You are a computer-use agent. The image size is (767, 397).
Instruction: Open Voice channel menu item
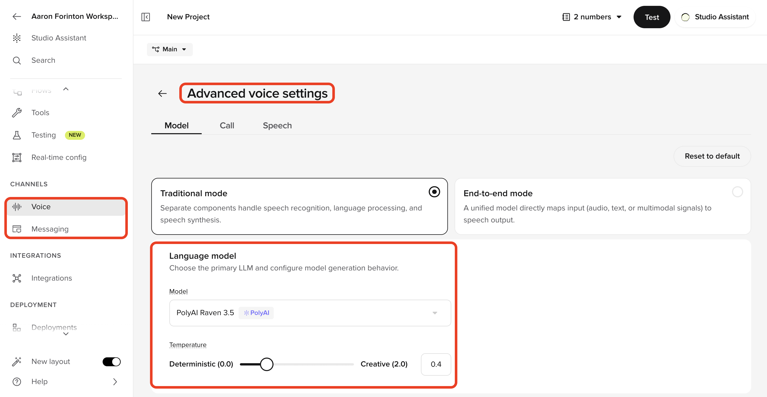point(66,207)
